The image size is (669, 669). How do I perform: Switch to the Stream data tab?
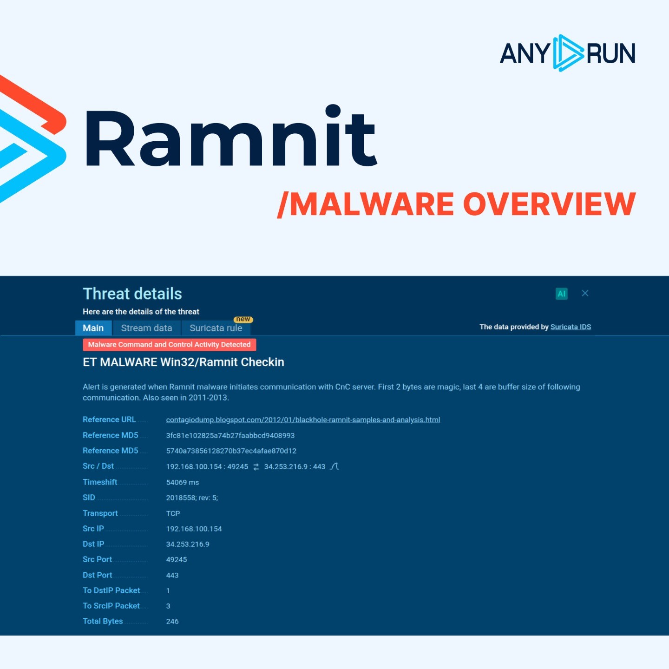coord(146,328)
